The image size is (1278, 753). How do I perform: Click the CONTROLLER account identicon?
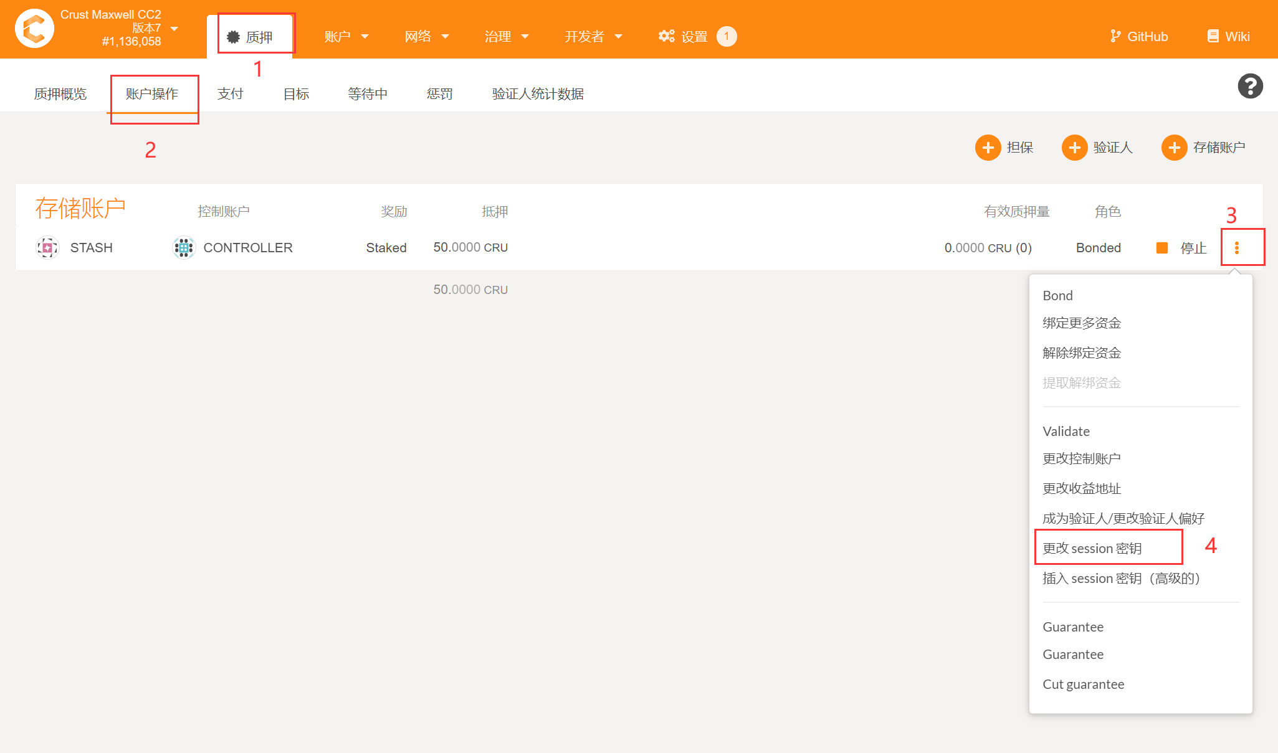[183, 248]
